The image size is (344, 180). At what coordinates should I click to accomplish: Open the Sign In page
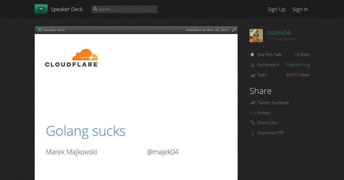(300, 9)
